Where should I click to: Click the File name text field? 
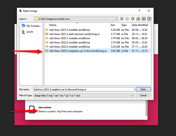[83, 89]
